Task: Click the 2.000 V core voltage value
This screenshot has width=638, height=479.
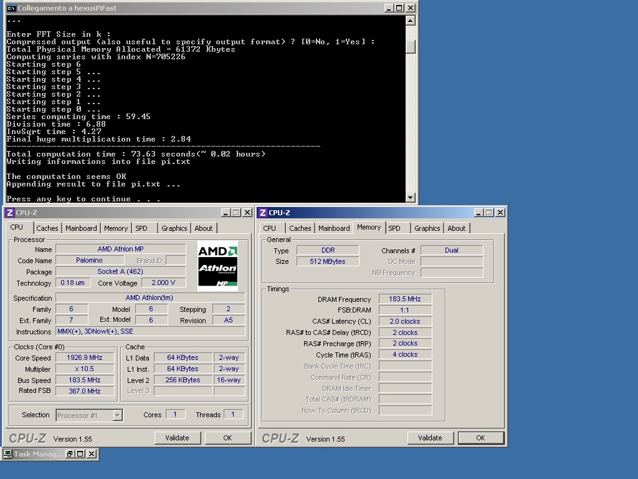Action: tap(164, 283)
